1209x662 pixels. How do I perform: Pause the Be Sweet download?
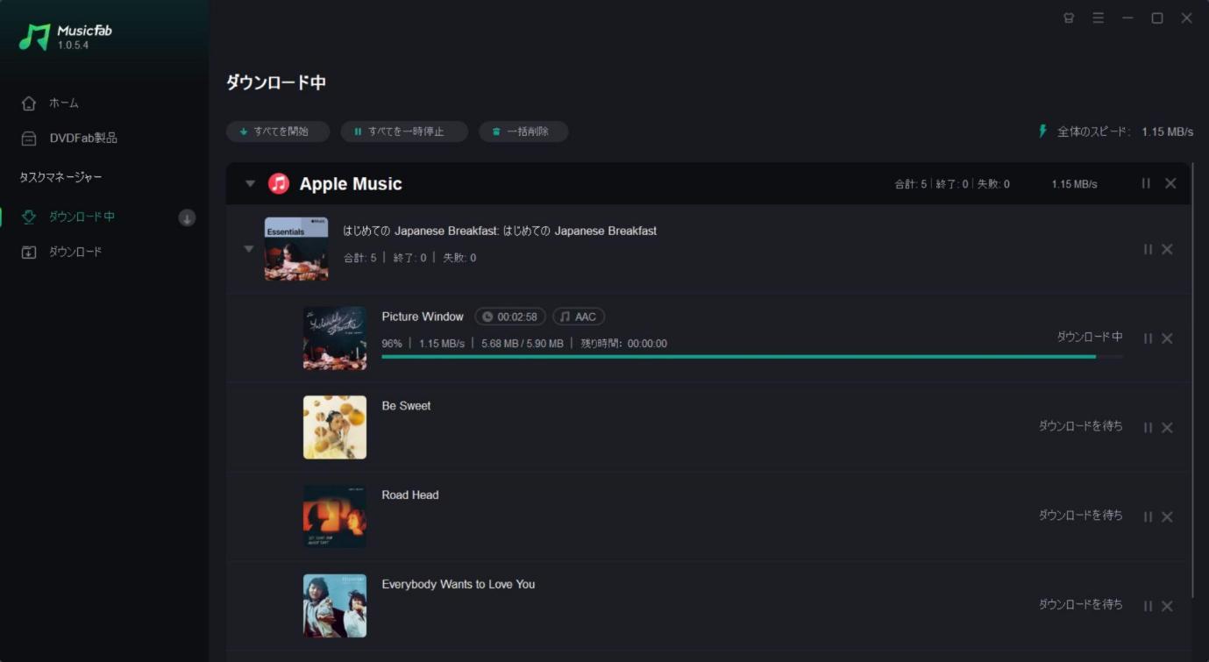1148,428
